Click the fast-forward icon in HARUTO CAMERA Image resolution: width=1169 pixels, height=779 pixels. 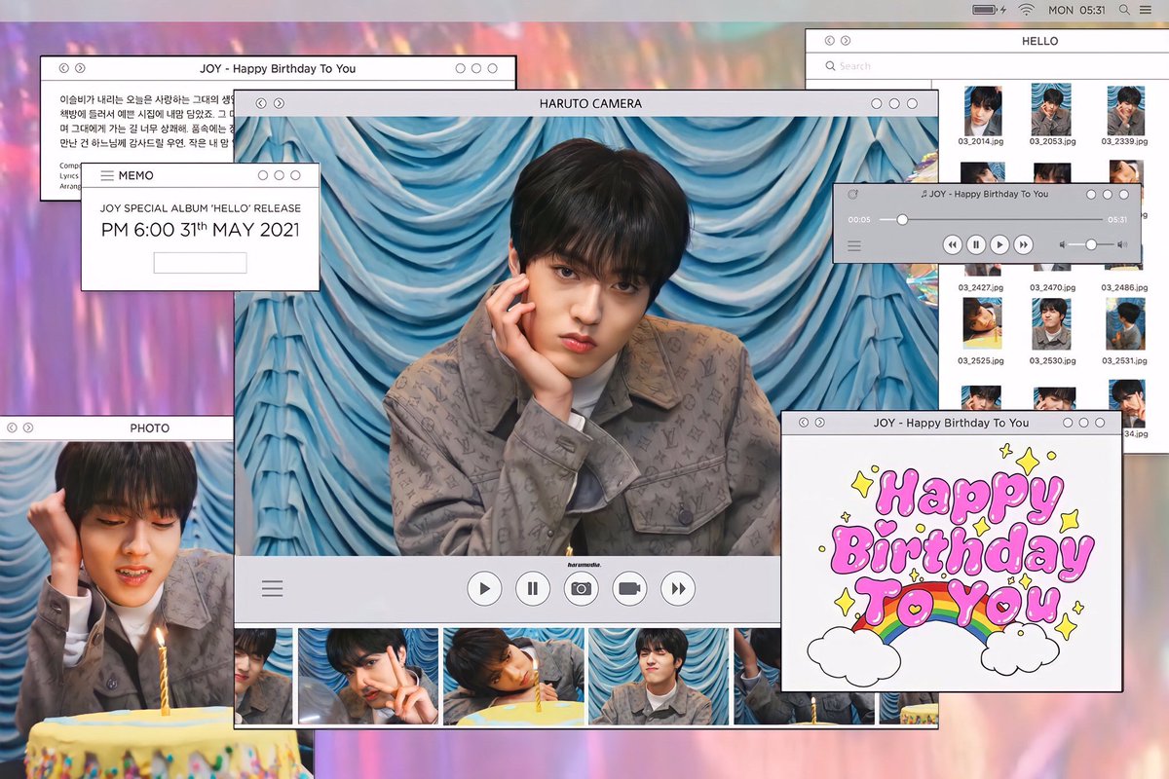point(678,588)
